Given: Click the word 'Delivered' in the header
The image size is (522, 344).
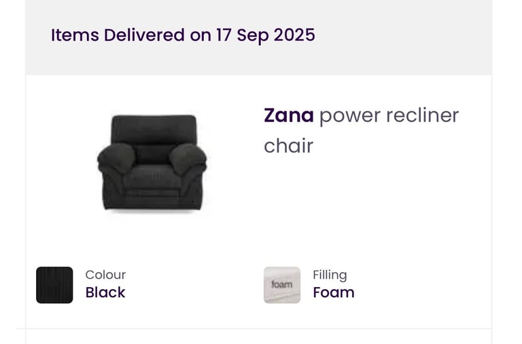Looking at the screenshot, I should coord(144,35).
